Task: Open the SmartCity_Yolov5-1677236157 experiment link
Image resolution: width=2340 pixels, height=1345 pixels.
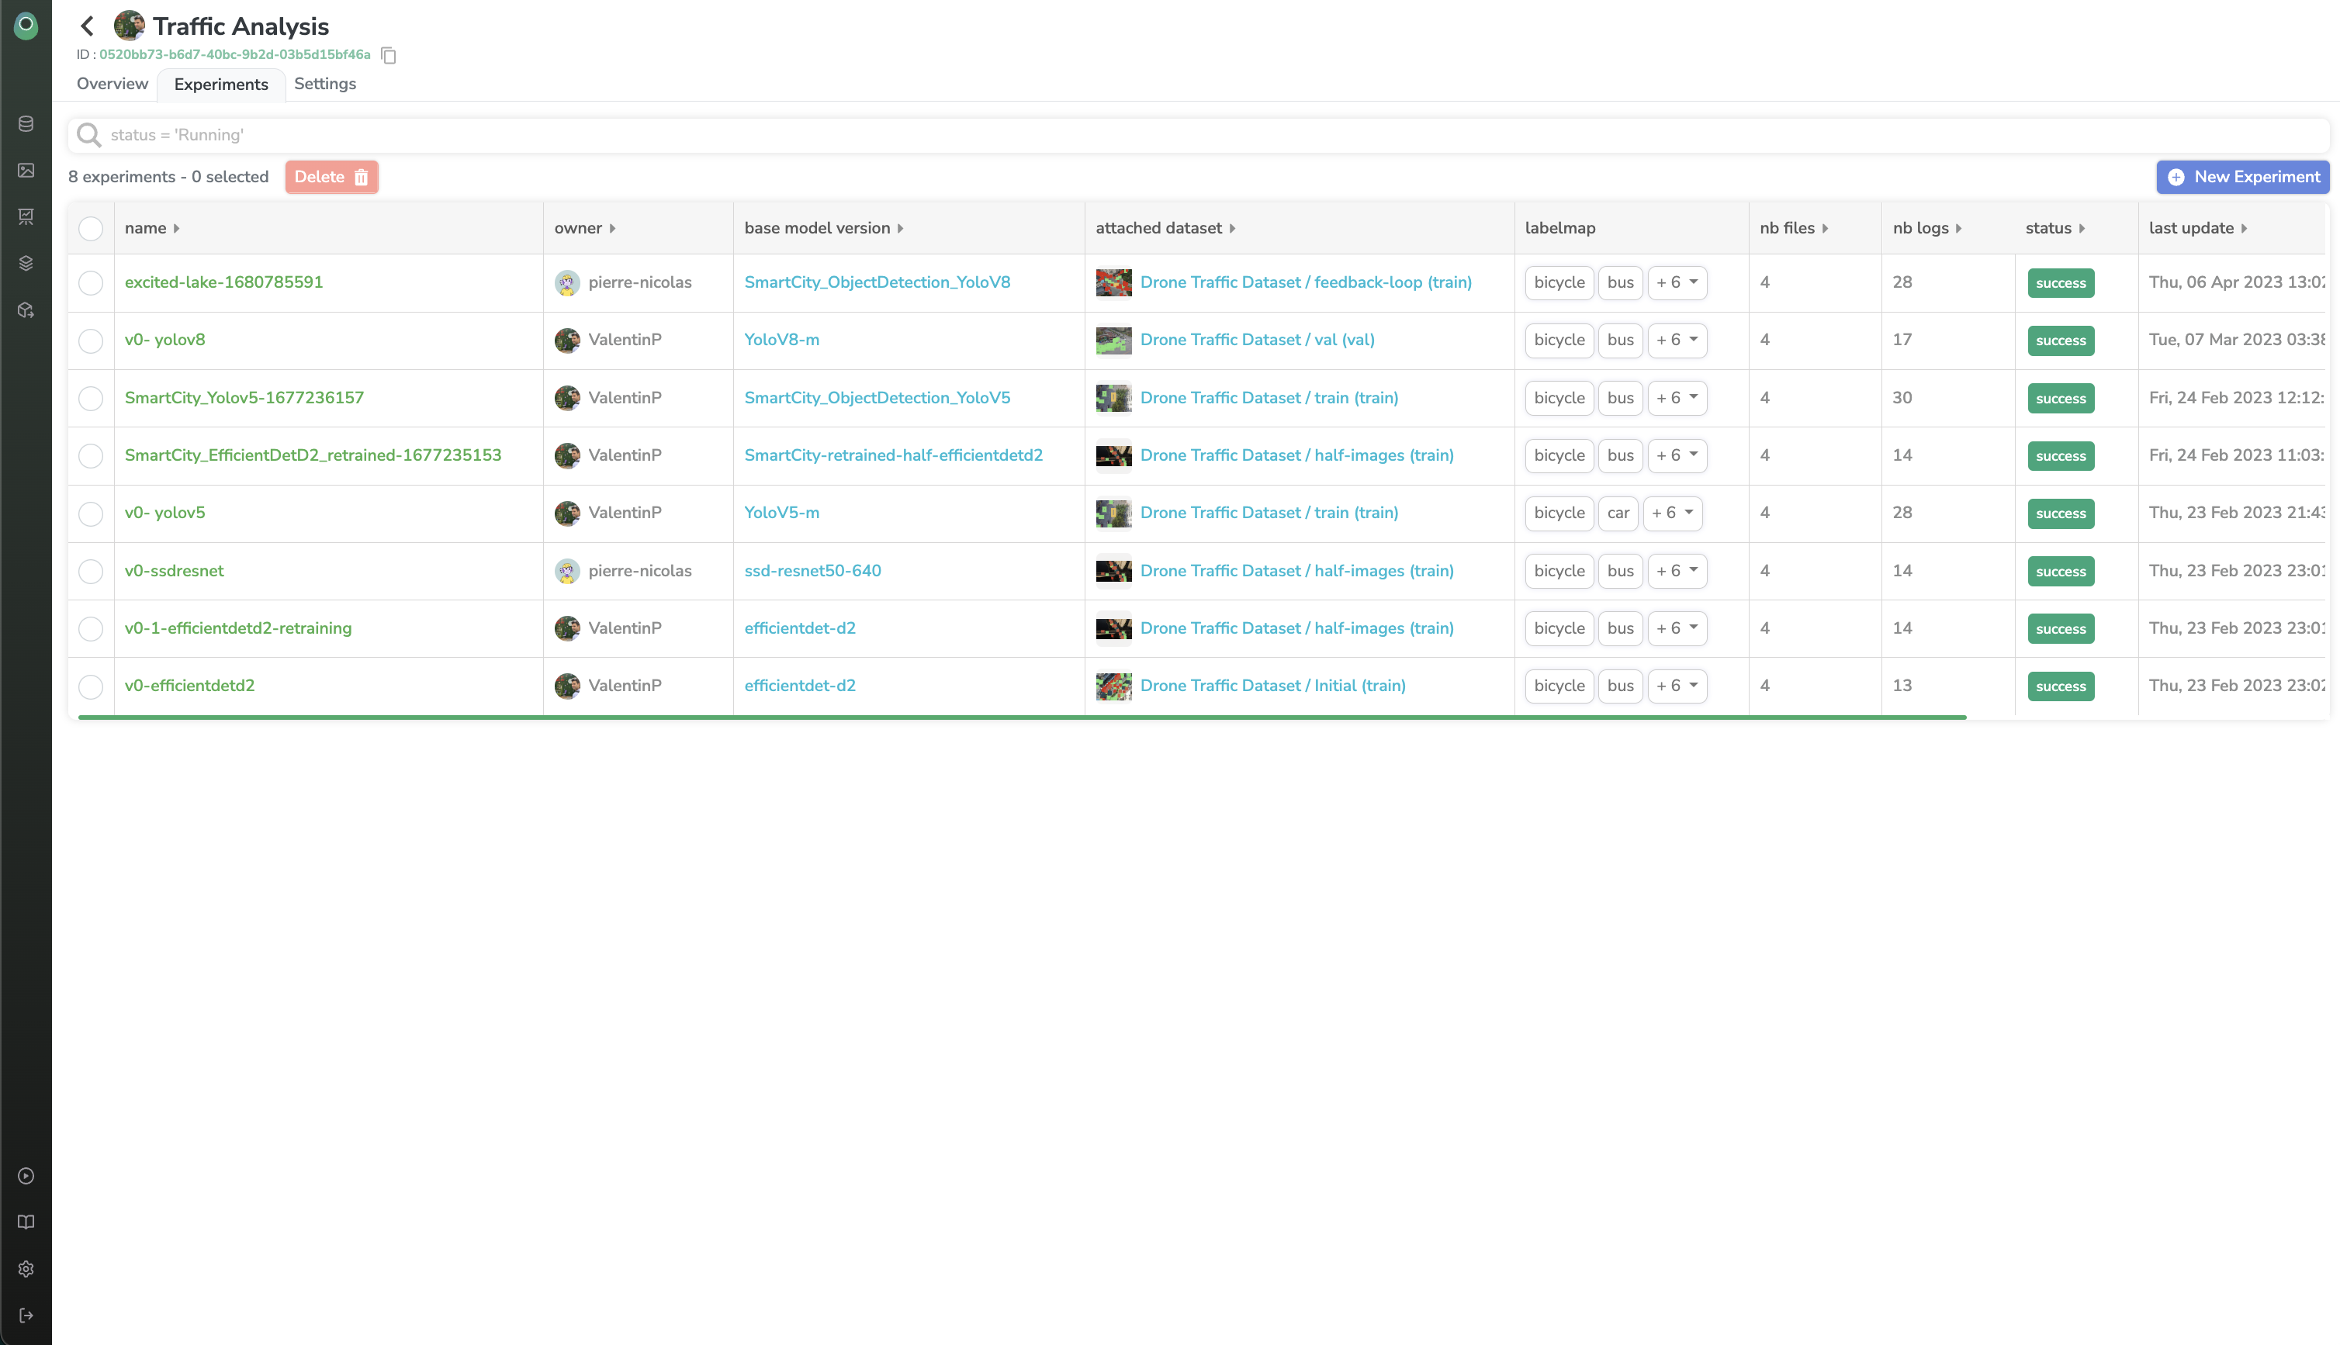Action: coord(244,397)
